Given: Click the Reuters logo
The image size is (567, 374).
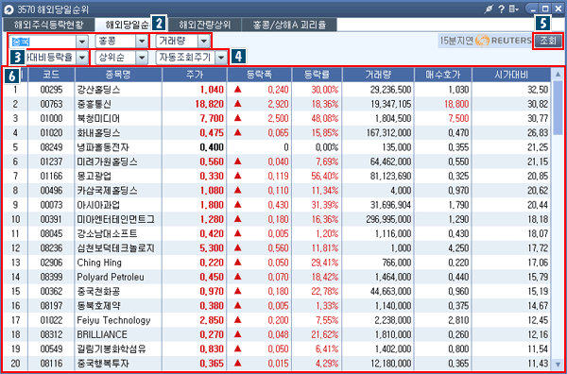Looking at the screenshot, I should coord(504,41).
